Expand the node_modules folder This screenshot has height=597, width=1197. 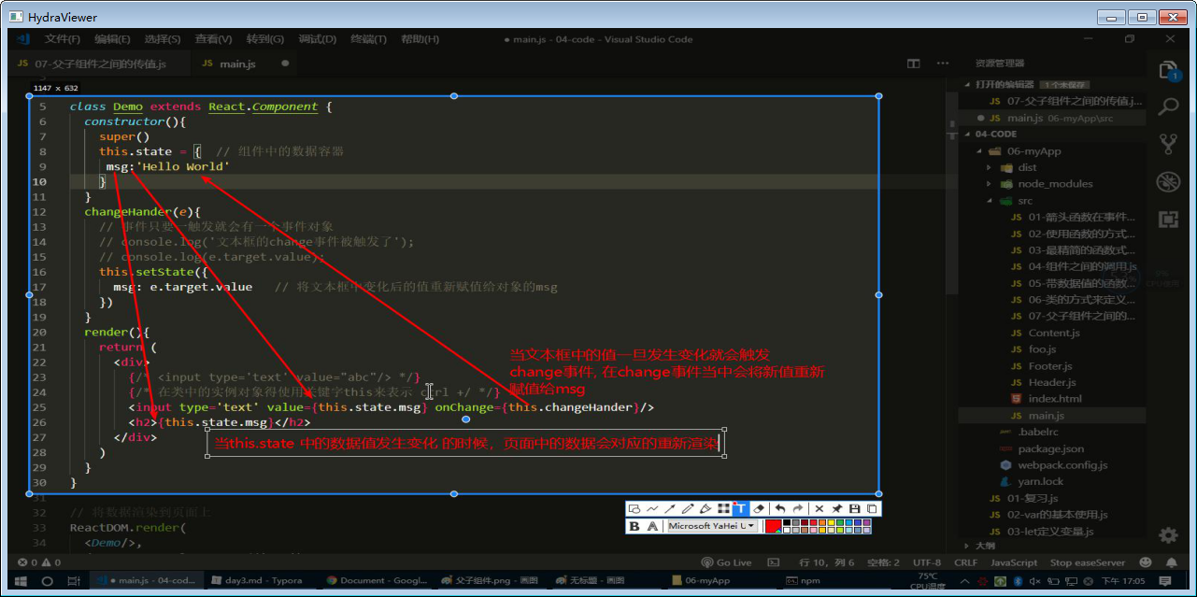point(990,184)
